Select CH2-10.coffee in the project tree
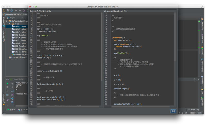This screenshot has width=206, height=126. click(20, 49)
